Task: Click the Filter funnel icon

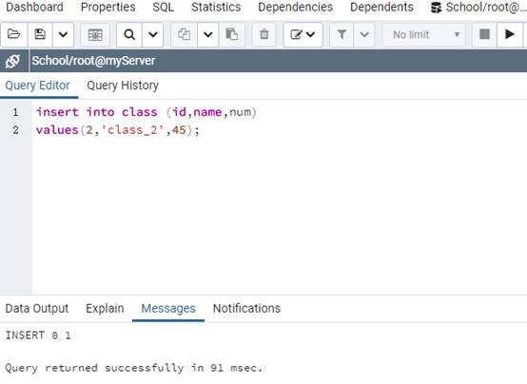Action: 342,34
